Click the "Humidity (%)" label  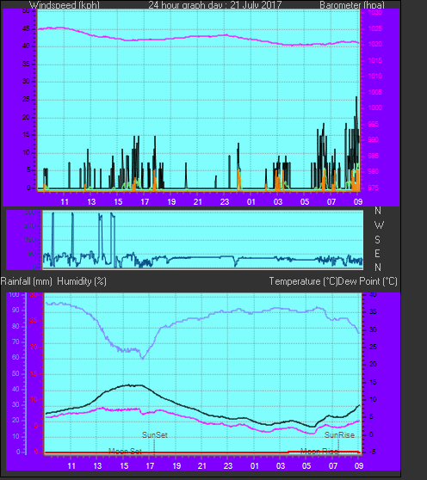tap(82, 281)
